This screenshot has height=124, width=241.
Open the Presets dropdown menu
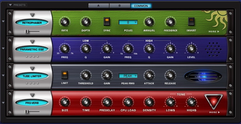[17, 5]
